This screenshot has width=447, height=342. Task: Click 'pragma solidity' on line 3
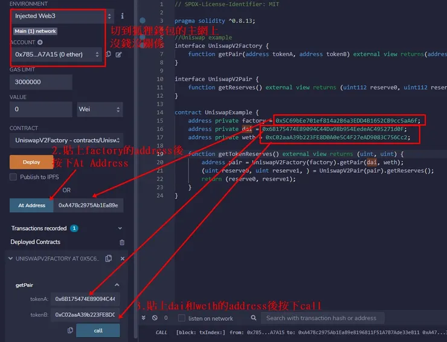click(x=200, y=21)
